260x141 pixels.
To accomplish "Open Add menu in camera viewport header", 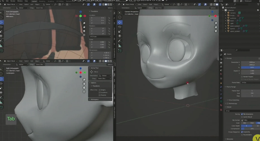I will tap(150, 4).
